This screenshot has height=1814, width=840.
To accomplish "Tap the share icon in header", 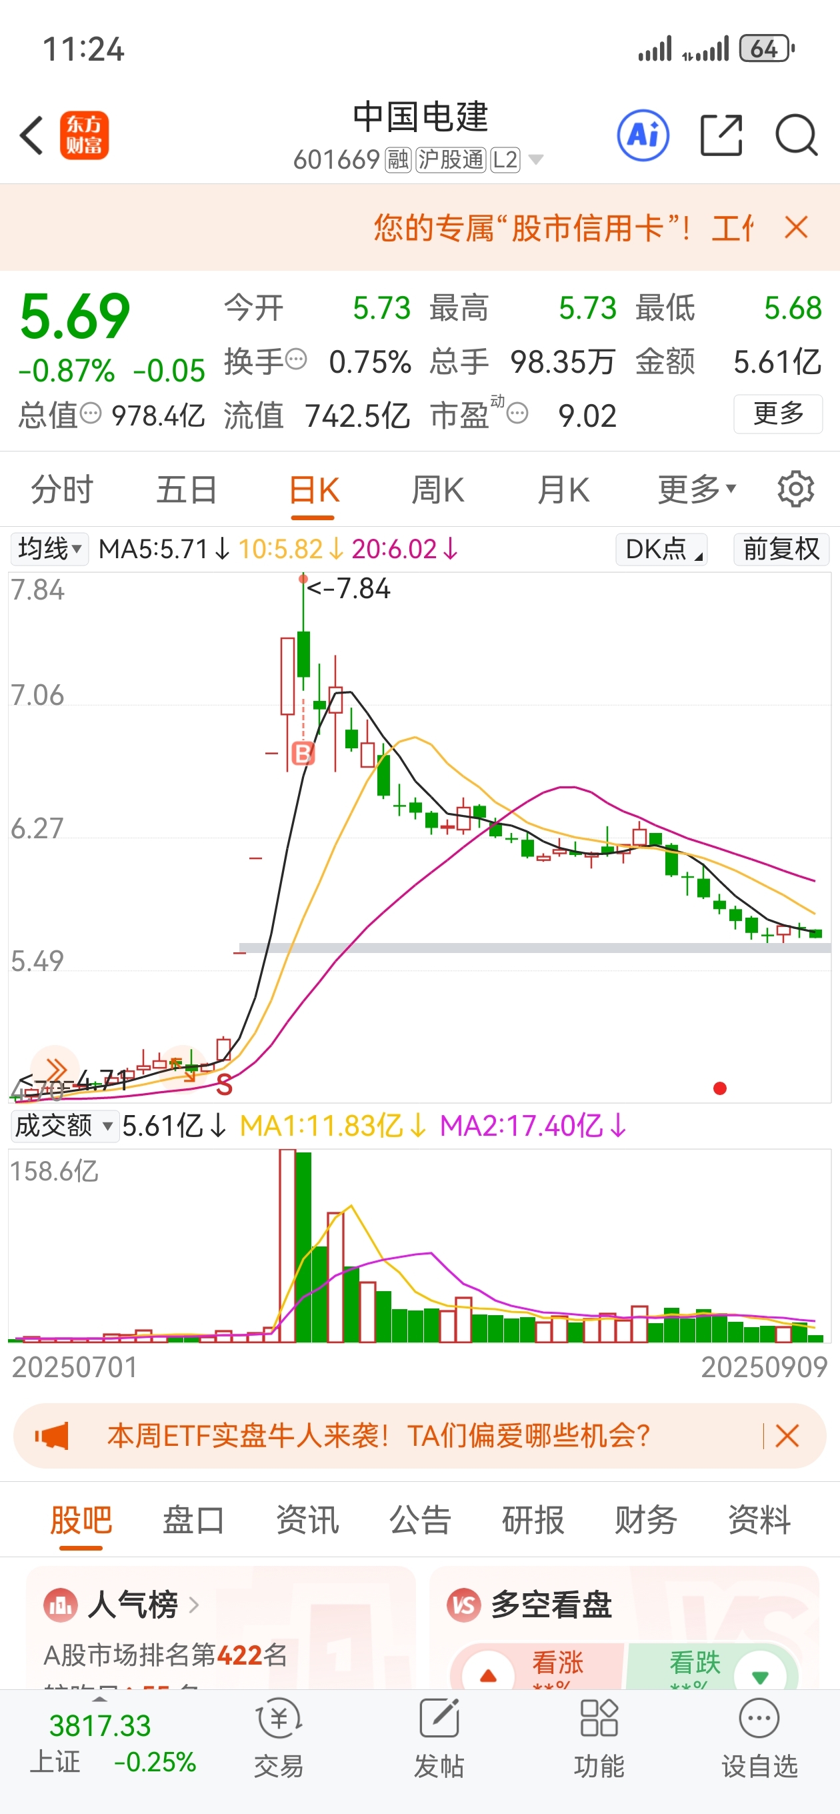I will pos(722,135).
